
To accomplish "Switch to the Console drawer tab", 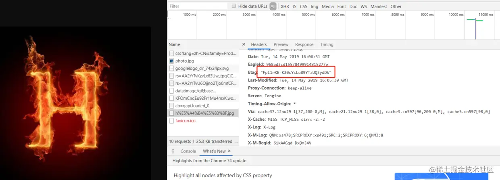I will [x=188, y=151].
